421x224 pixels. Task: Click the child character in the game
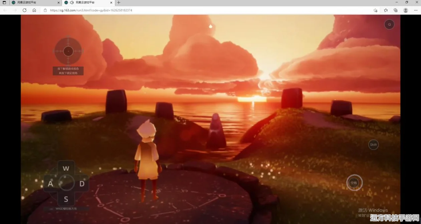tap(147, 161)
